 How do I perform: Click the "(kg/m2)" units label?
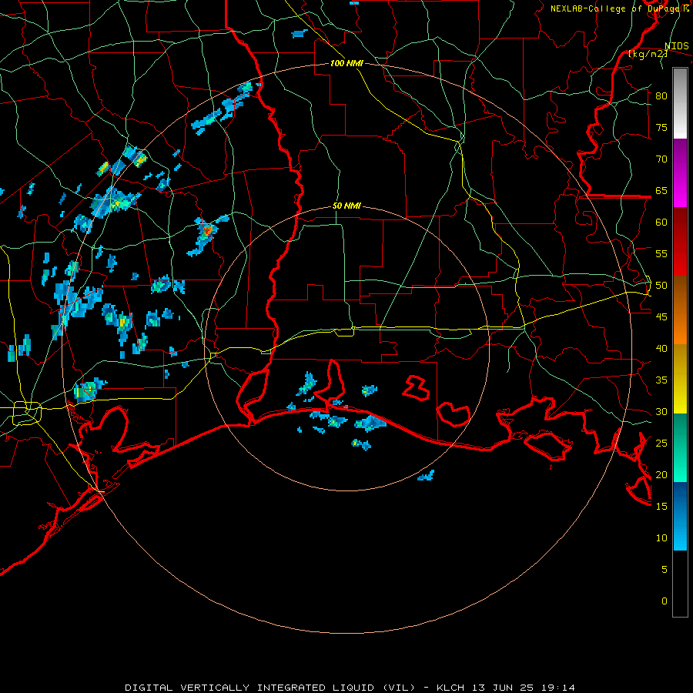648,54
